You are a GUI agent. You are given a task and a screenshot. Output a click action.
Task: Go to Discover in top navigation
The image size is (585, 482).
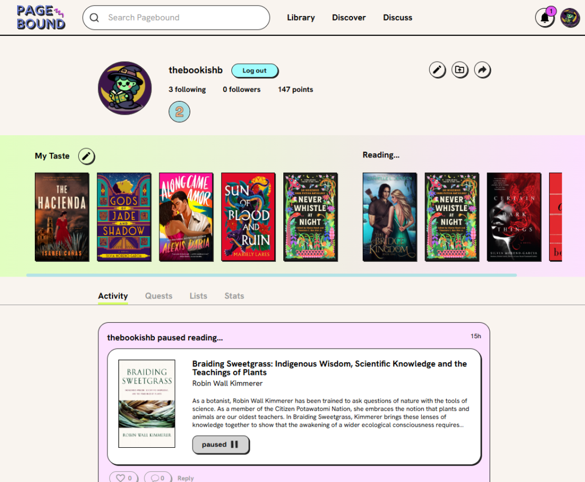348,18
